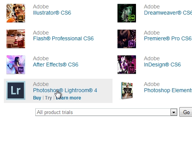Click the After Effects CS6 icon
The image size is (192, 144).
(x=16, y=65)
